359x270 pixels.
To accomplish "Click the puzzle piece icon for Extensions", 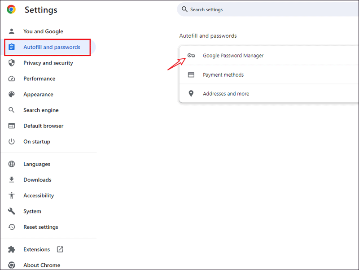I will tap(12, 249).
